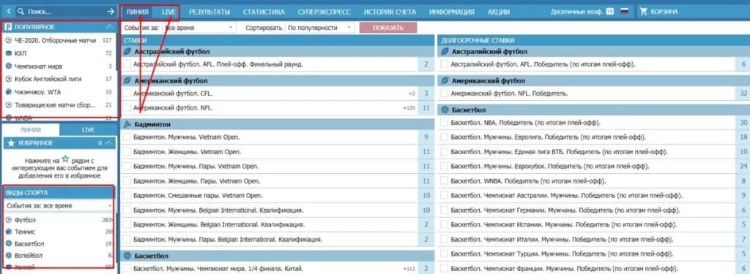The height and width of the screenshot is (274, 750).
Task: Click the Показать button
Action: tap(388, 28)
